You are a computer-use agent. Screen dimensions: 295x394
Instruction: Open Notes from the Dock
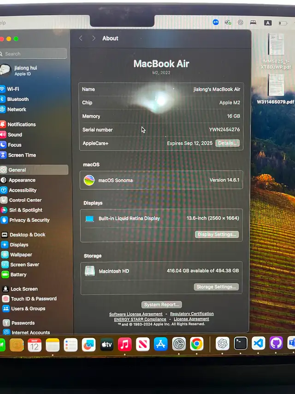point(53,345)
